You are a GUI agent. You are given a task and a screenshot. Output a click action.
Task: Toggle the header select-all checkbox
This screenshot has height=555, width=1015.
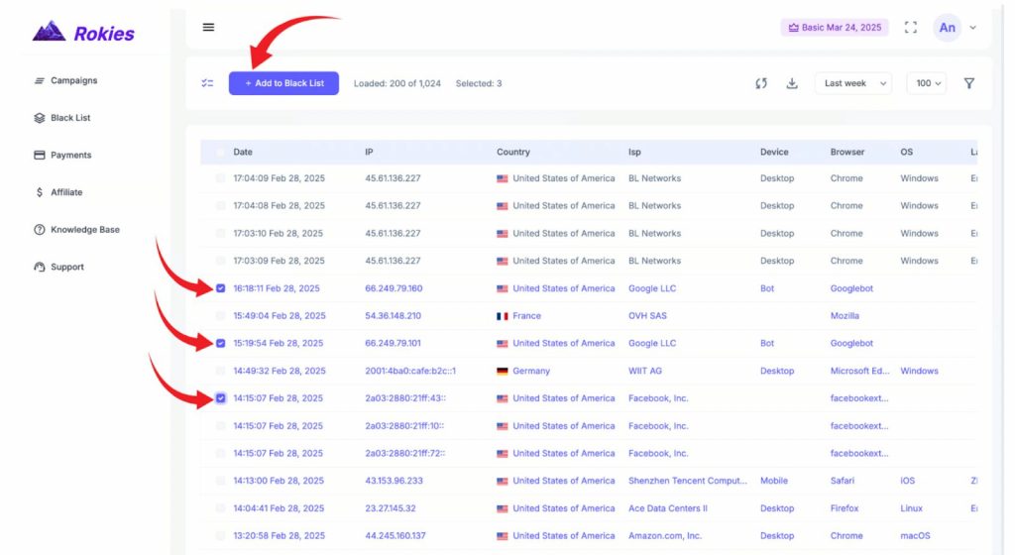[221, 152]
